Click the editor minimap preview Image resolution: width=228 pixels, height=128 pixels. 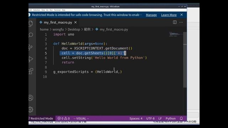pyautogui.click(x=176, y=34)
